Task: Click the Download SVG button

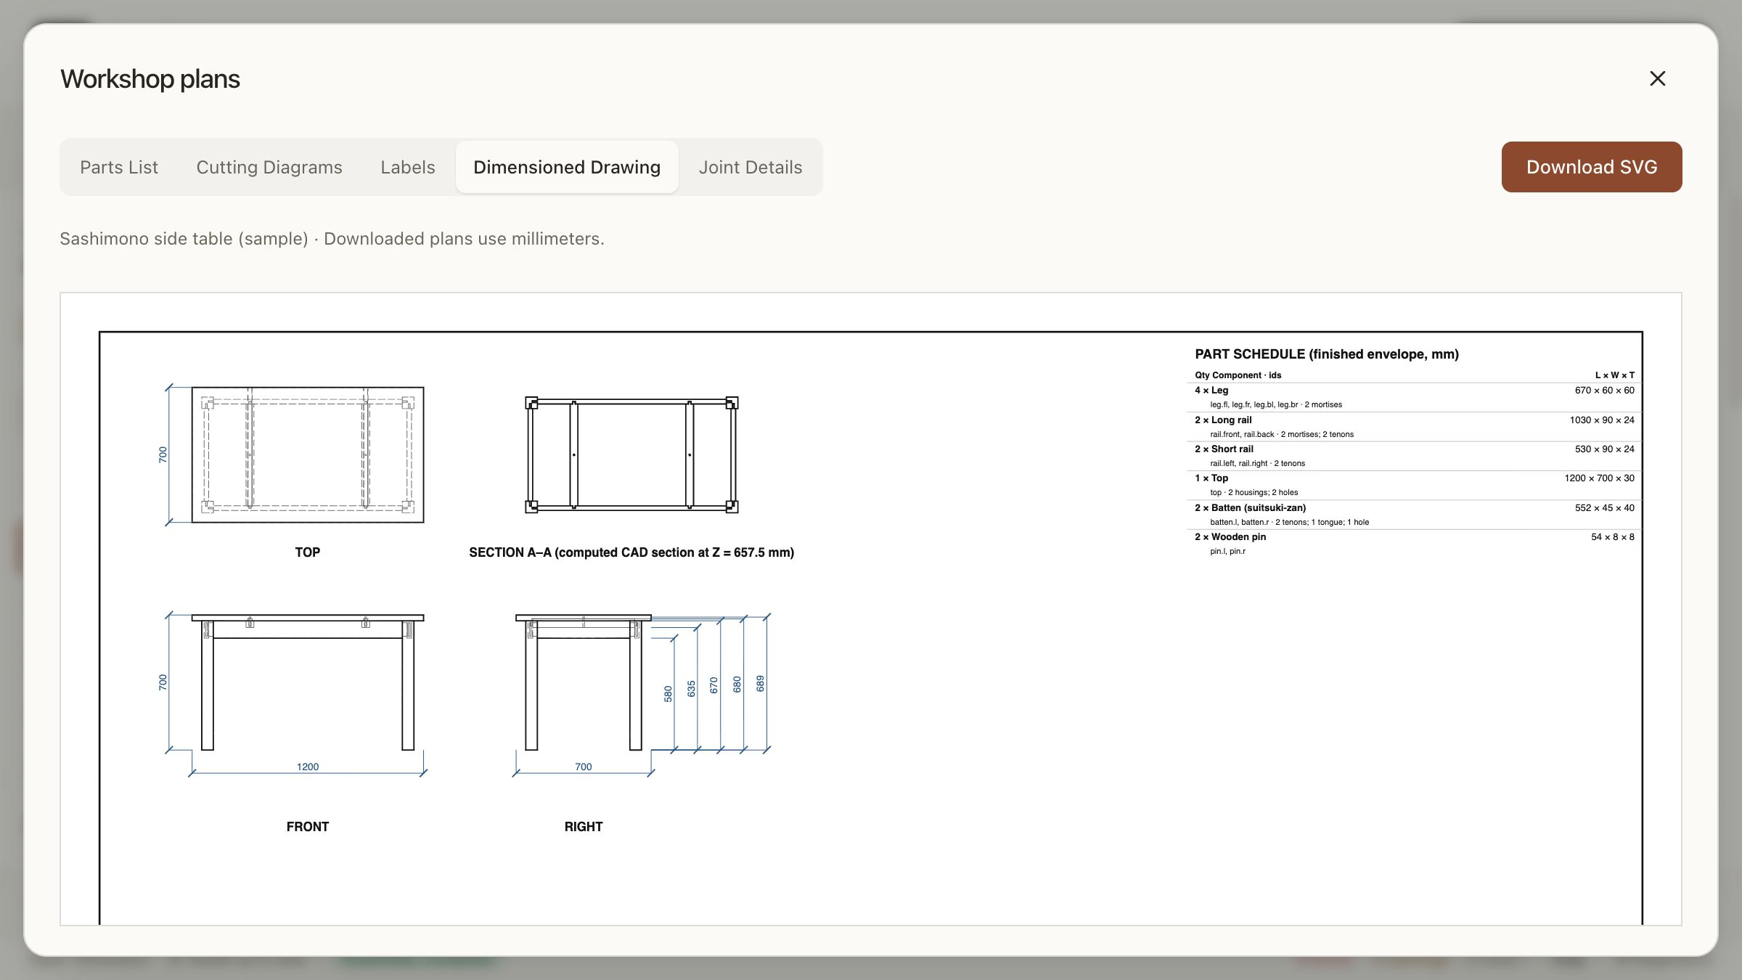Action: coord(1592,167)
